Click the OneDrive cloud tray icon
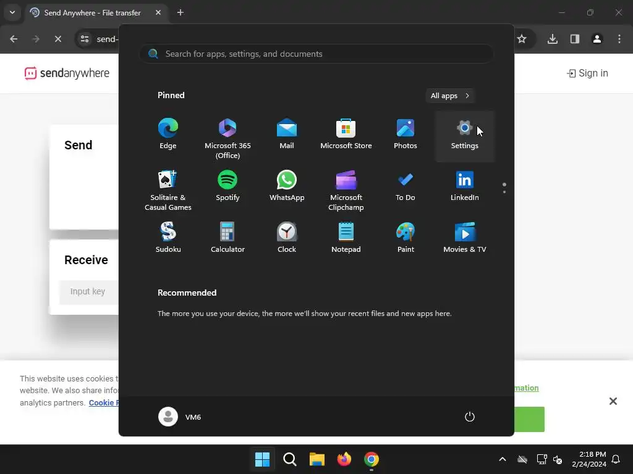The height and width of the screenshot is (474, 633). (x=522, y=459)
